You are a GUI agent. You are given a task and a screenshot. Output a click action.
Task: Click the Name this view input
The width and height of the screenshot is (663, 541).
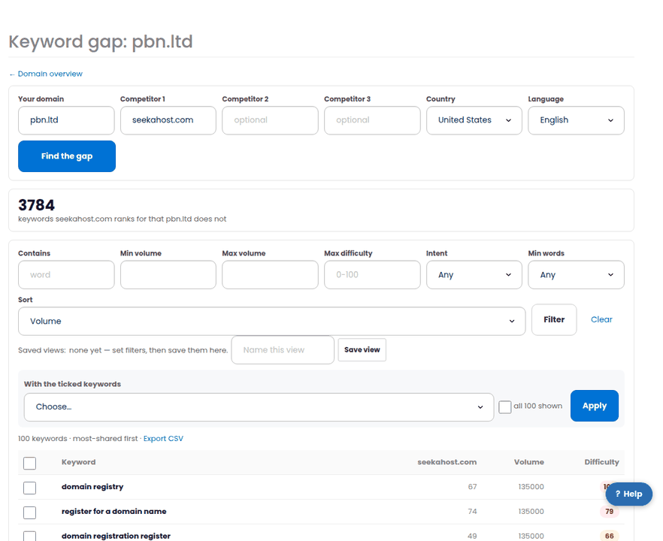click(x=283, y=350)
